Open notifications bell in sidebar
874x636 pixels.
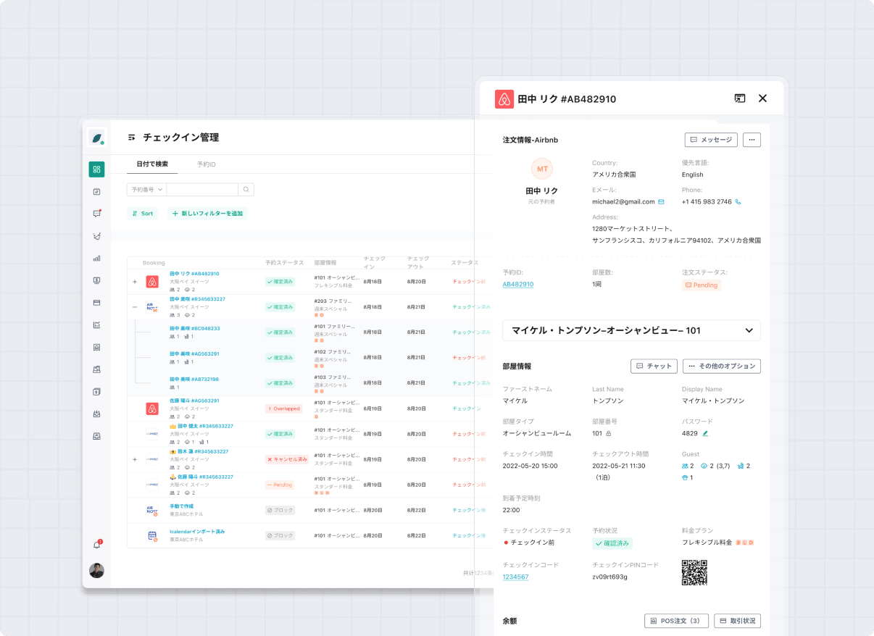click(96, 545)
